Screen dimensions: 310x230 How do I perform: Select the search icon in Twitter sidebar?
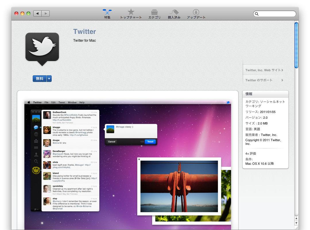[36, 162]
